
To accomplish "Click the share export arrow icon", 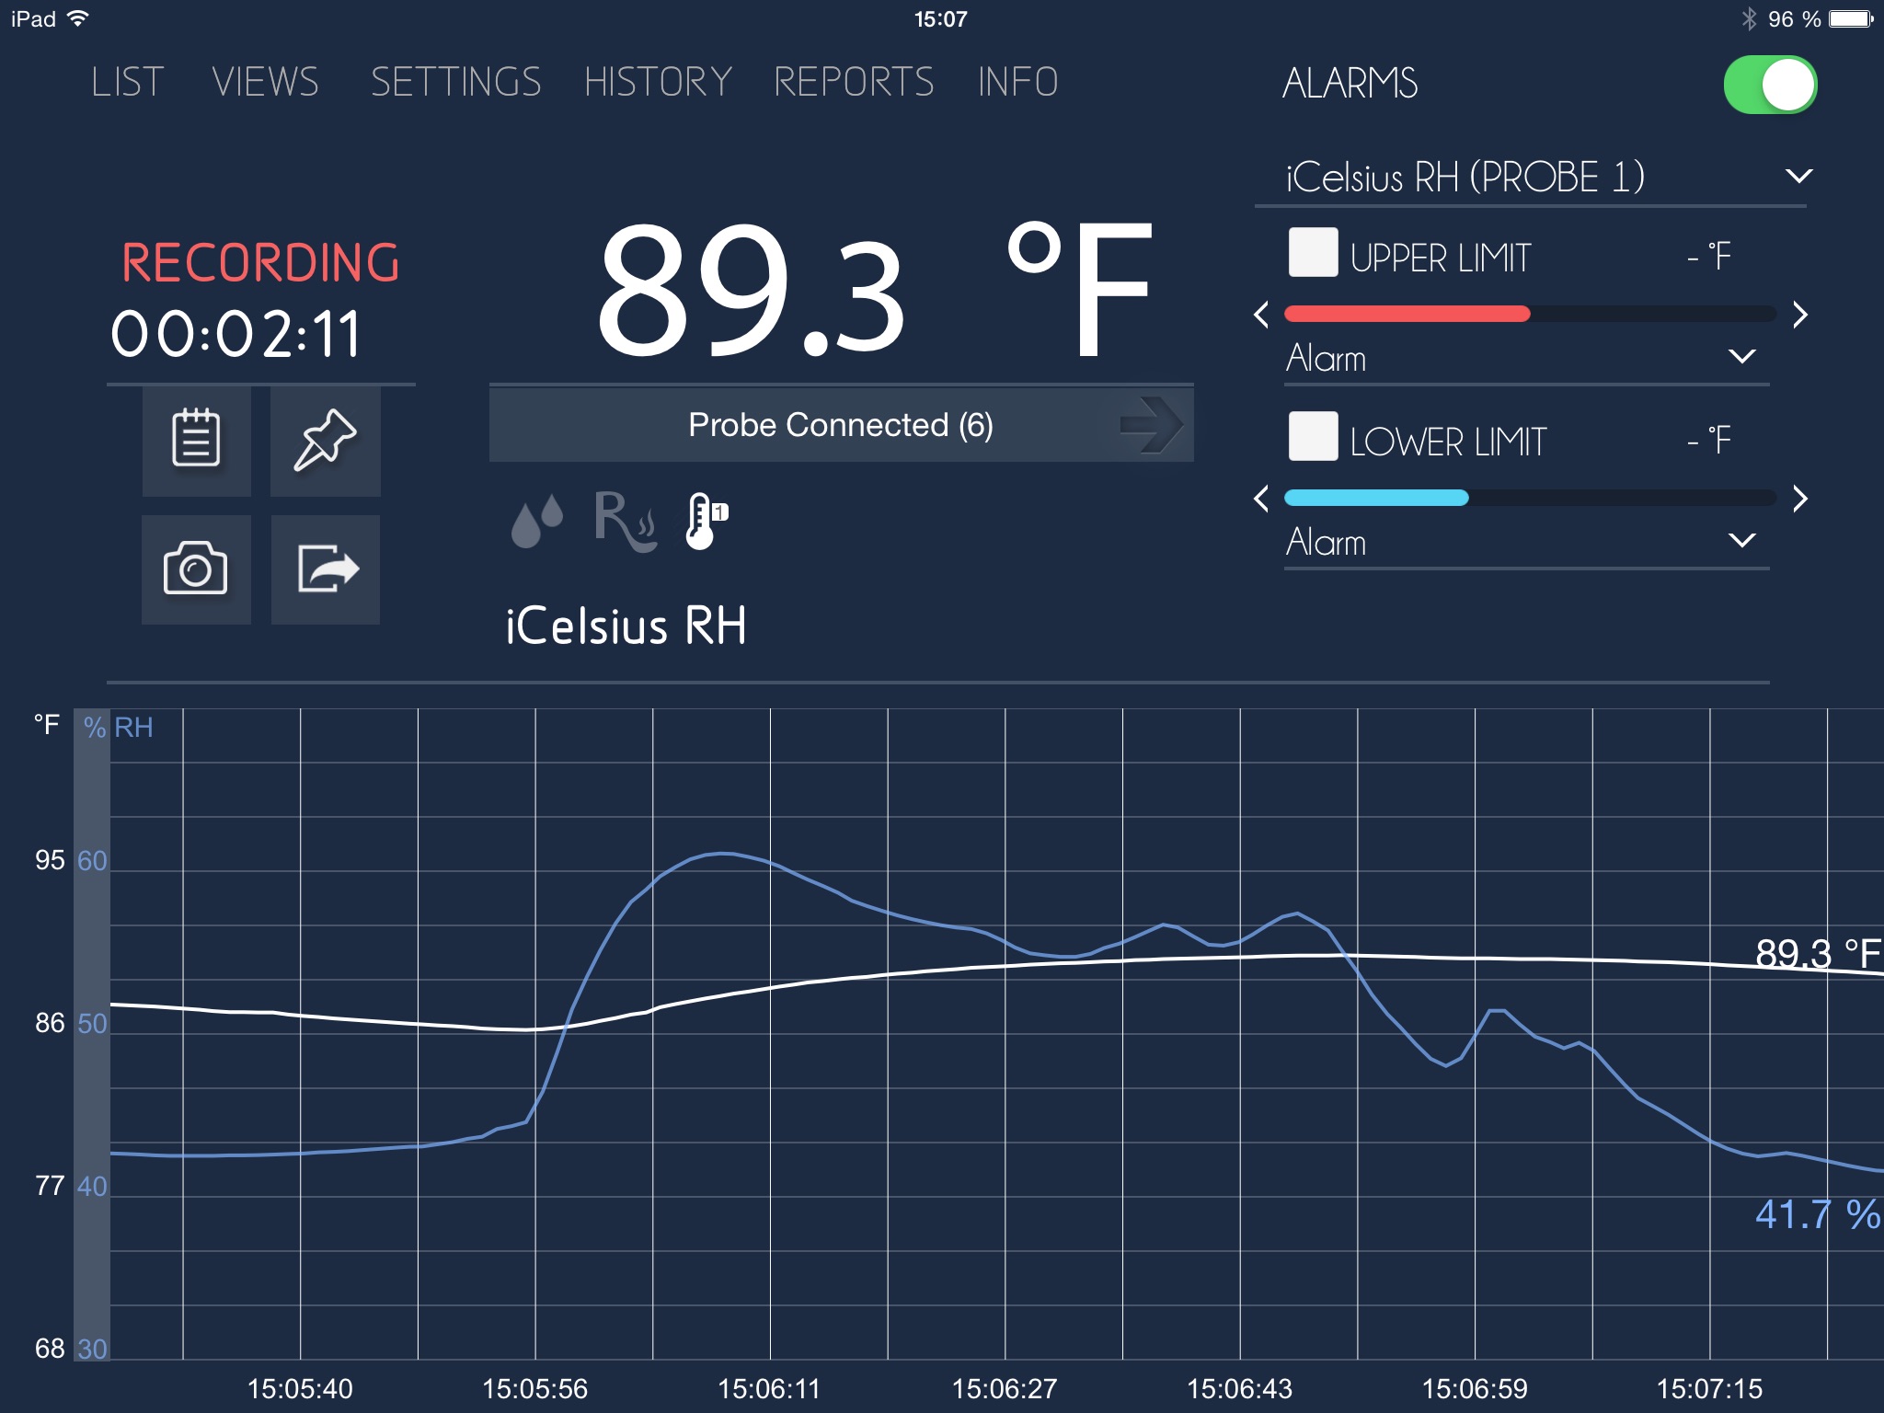I will [326, 569].
